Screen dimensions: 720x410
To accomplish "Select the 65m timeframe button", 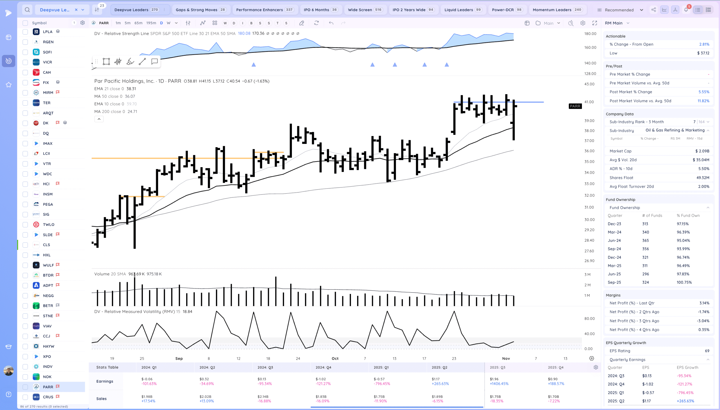I will [138, 23].
